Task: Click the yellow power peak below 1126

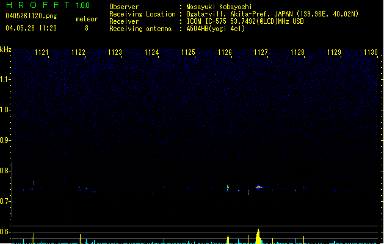Action: (x=228, y=240)
